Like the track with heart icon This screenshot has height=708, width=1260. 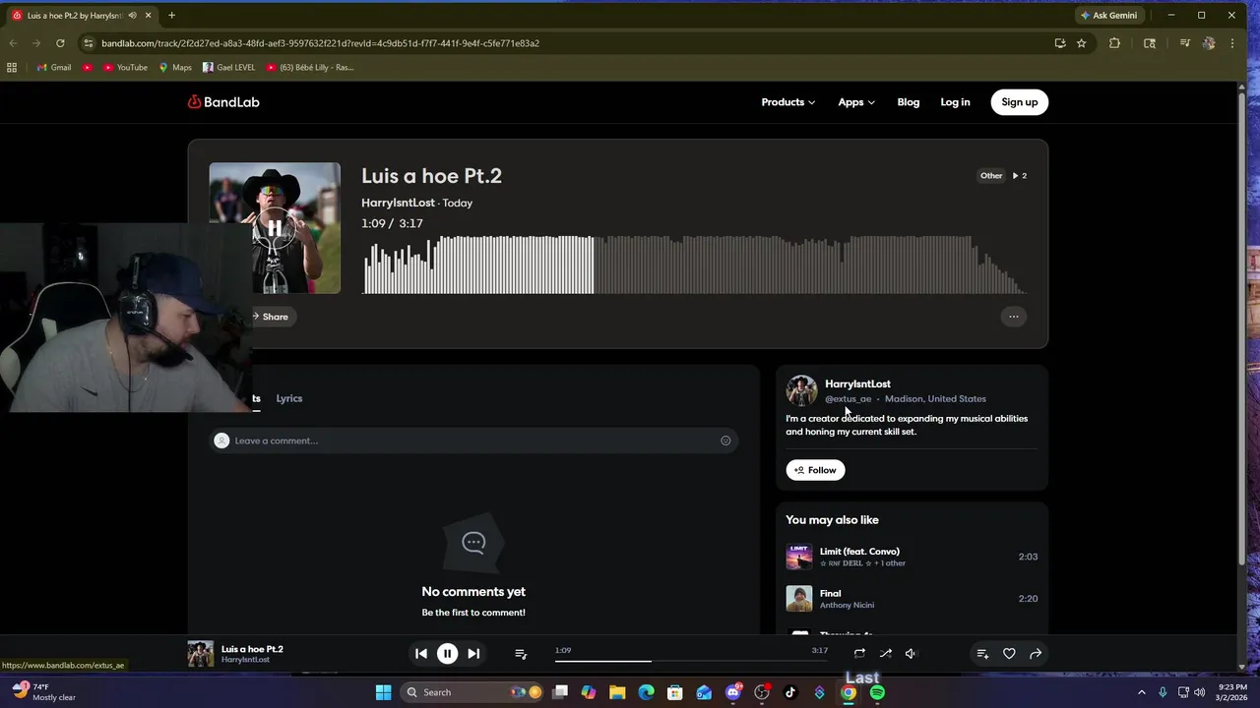coord(1009,653)
